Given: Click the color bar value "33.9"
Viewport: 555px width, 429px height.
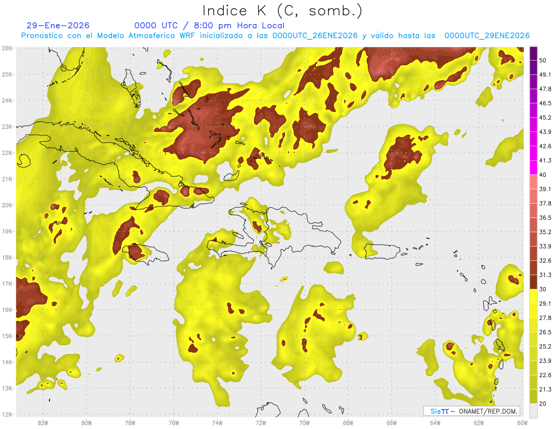Looking at the screenshot, I should 546,246.
